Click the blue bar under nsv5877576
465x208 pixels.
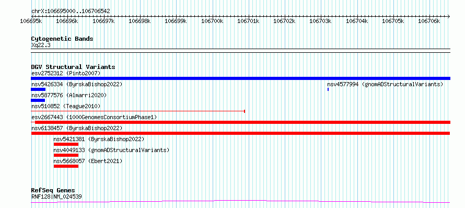(x=38, y=100)
